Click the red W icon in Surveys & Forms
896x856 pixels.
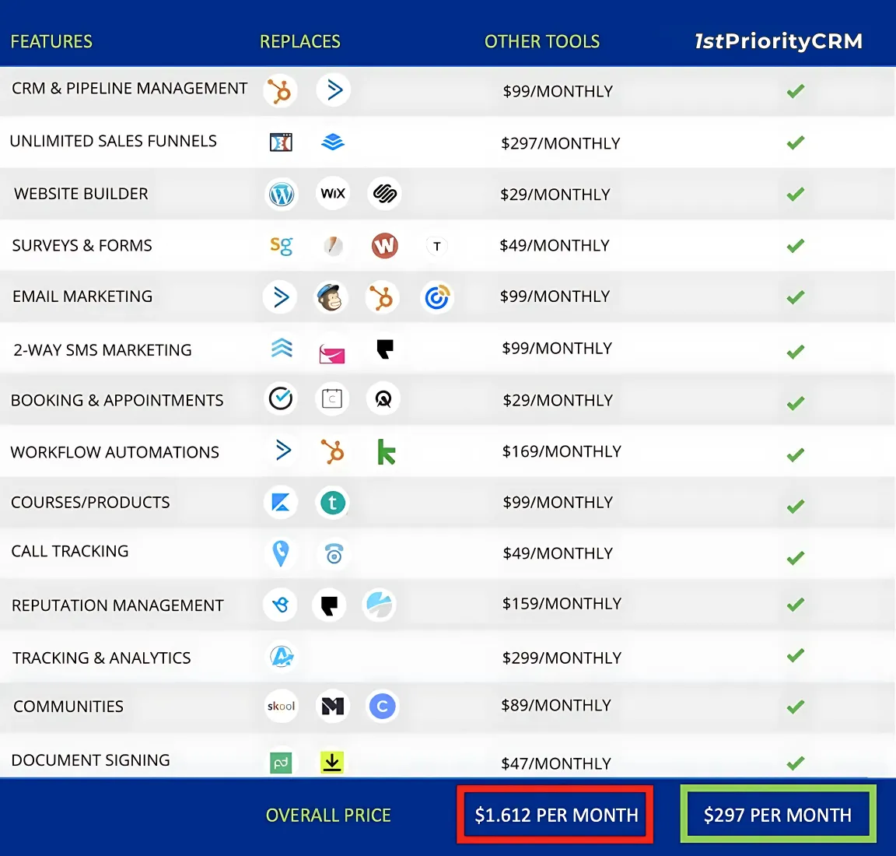[384, 246]
